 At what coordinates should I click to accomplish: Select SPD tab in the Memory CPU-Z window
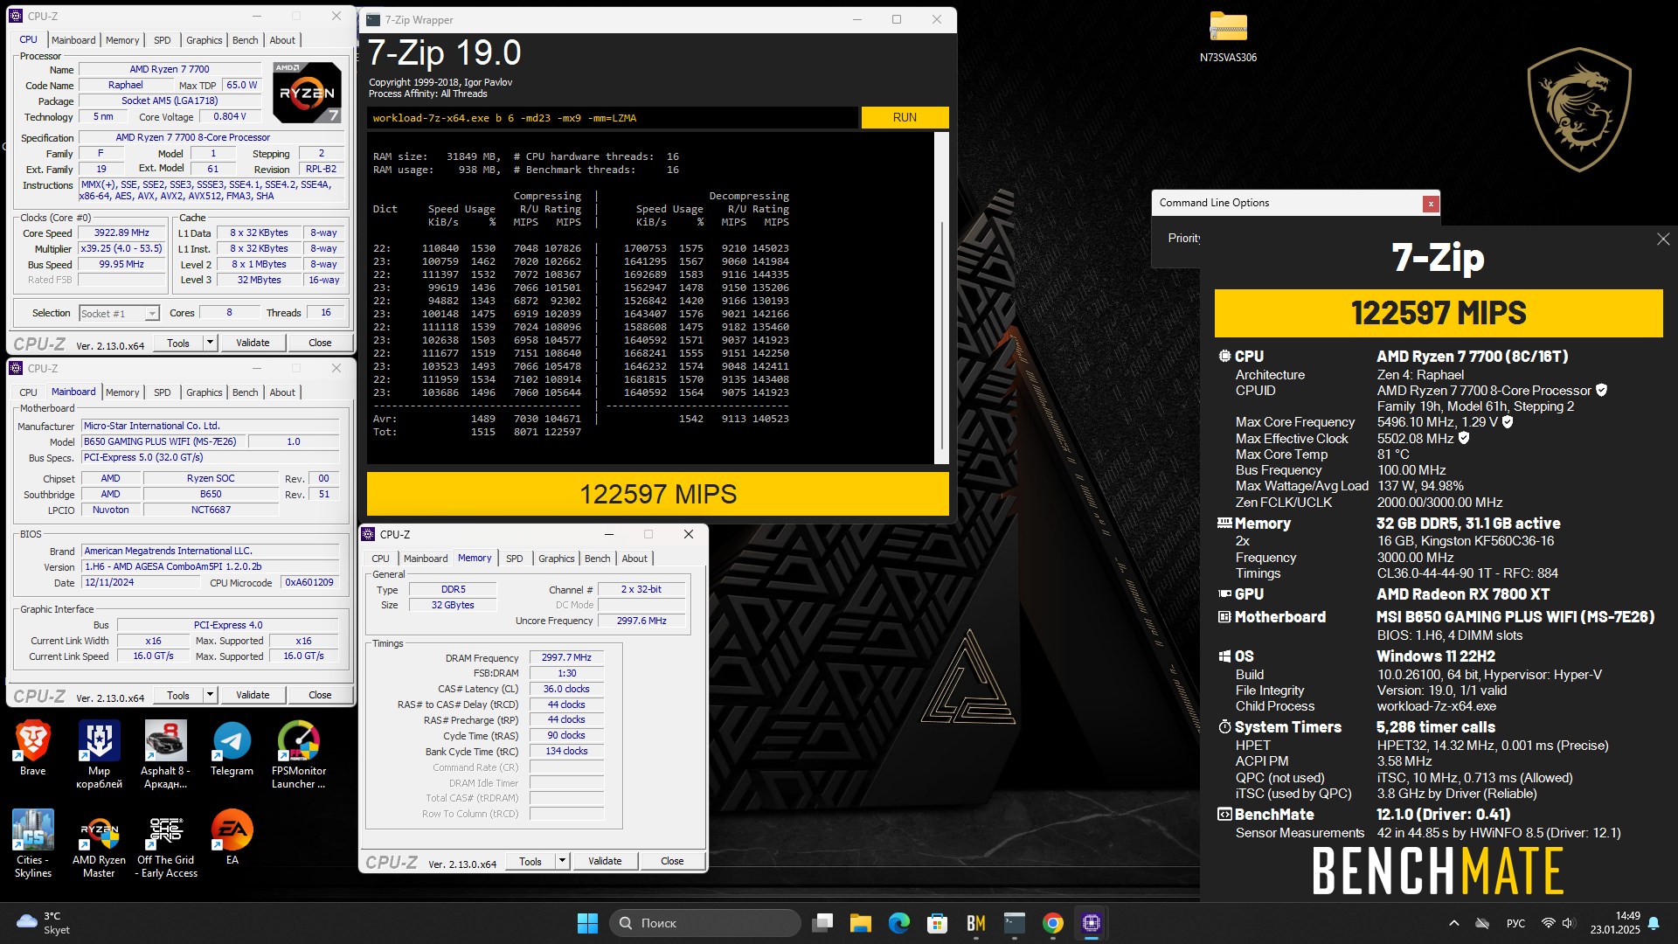point(515,559)
